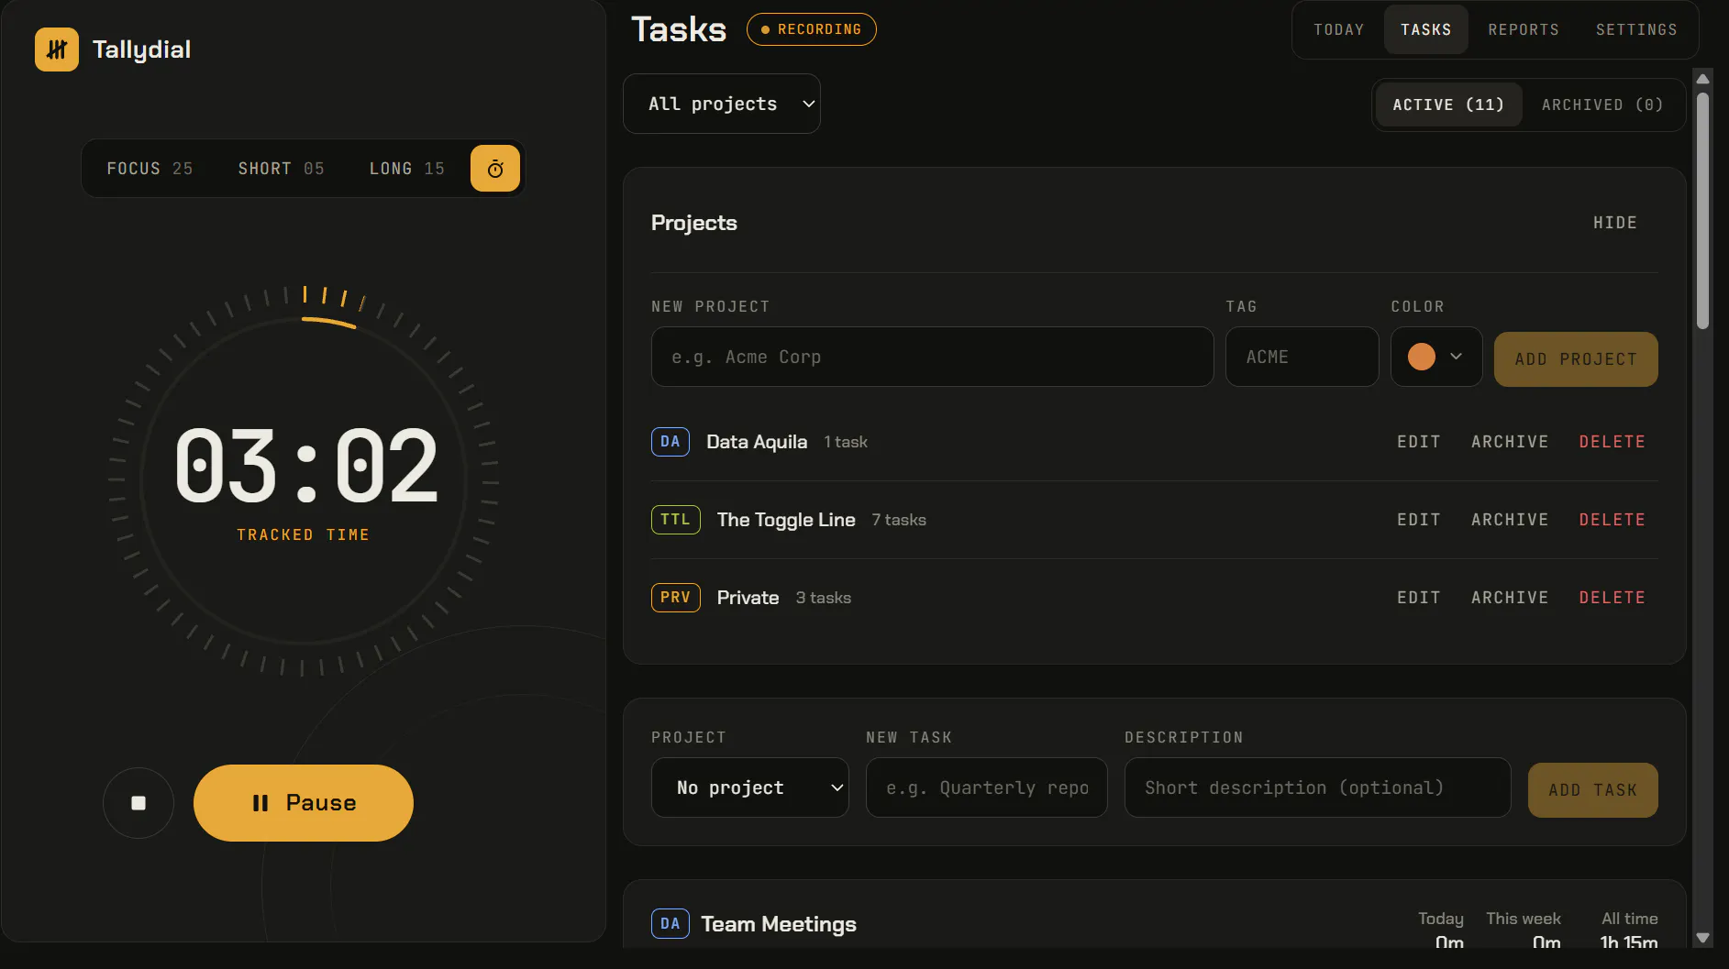Image resolution: width=1729 pixels, height=969 pixels.
Task: Click the Data Aquila project name
Action: [757, 442]
